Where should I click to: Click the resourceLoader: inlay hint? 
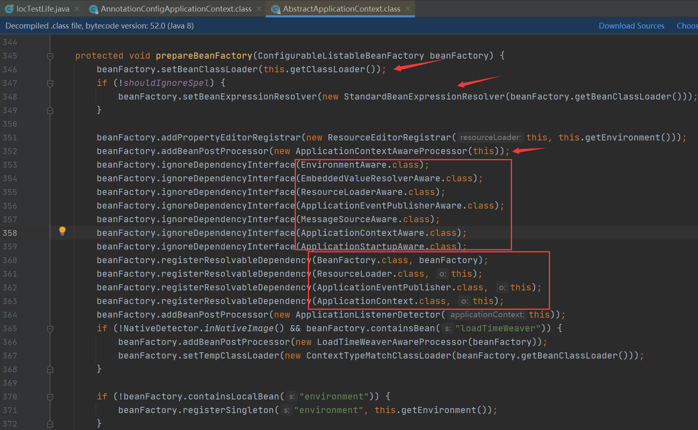point(491,138)
